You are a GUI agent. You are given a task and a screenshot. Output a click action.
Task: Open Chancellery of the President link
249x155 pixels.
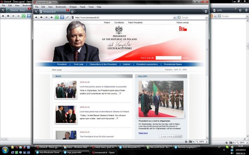[x=103, y=64]
